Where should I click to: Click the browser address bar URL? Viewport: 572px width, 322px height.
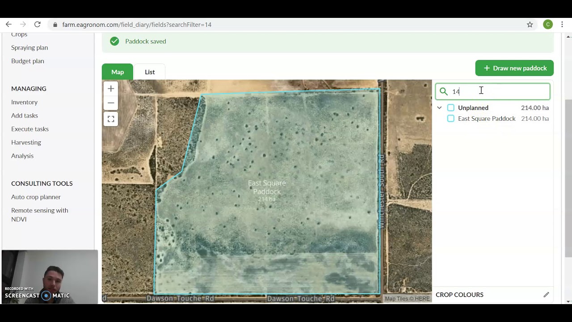coord(137,25)
